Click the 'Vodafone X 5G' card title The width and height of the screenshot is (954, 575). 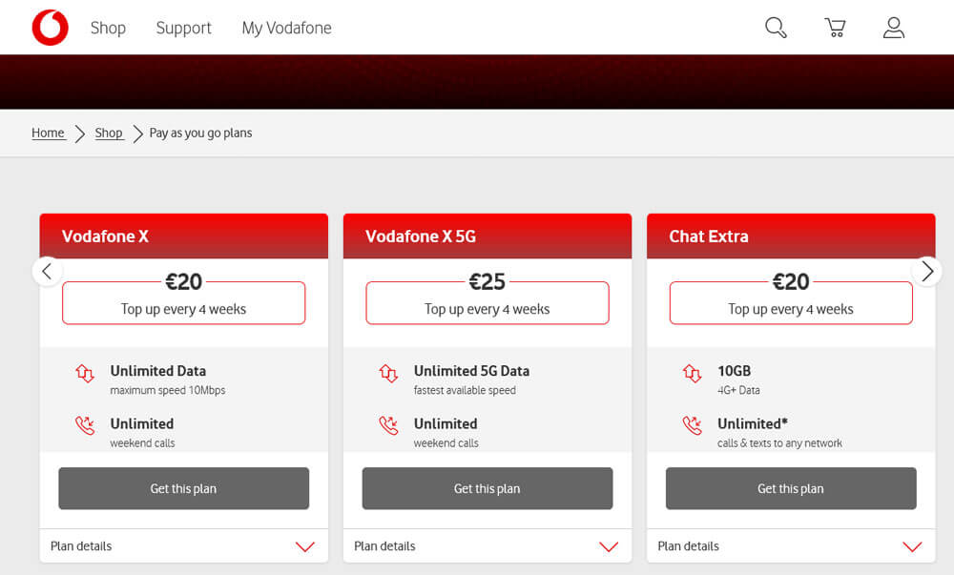click(421, 236)
